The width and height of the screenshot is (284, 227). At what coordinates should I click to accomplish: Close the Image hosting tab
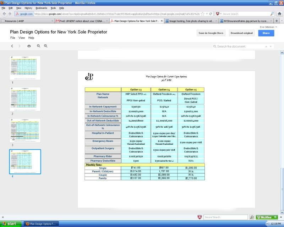[216, 21]
